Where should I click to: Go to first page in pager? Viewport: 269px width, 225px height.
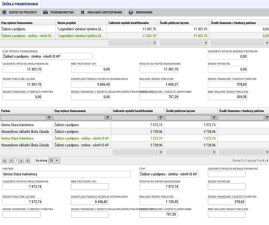[x=5, y=161]
